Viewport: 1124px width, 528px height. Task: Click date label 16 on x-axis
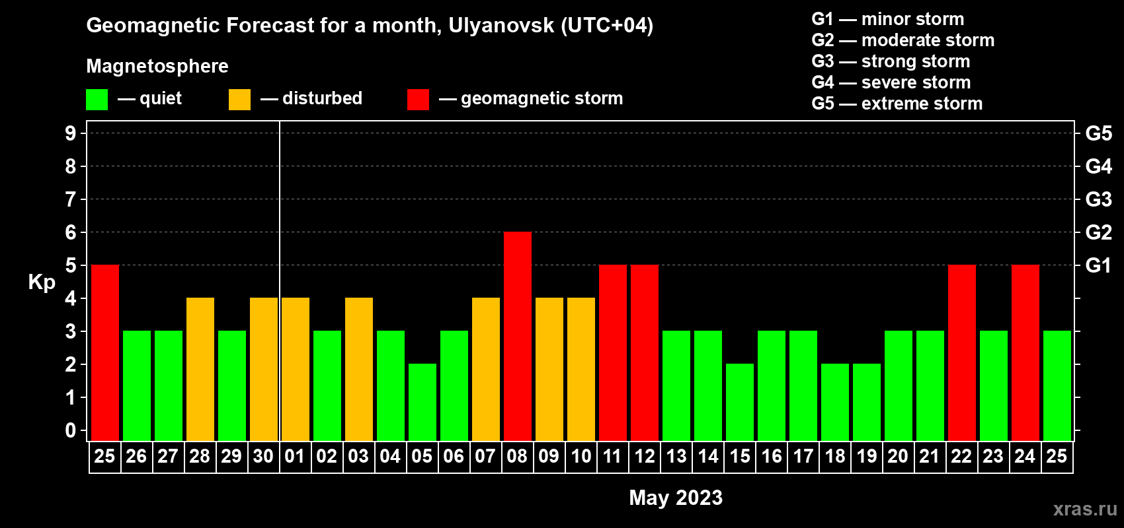coord(771,456)
